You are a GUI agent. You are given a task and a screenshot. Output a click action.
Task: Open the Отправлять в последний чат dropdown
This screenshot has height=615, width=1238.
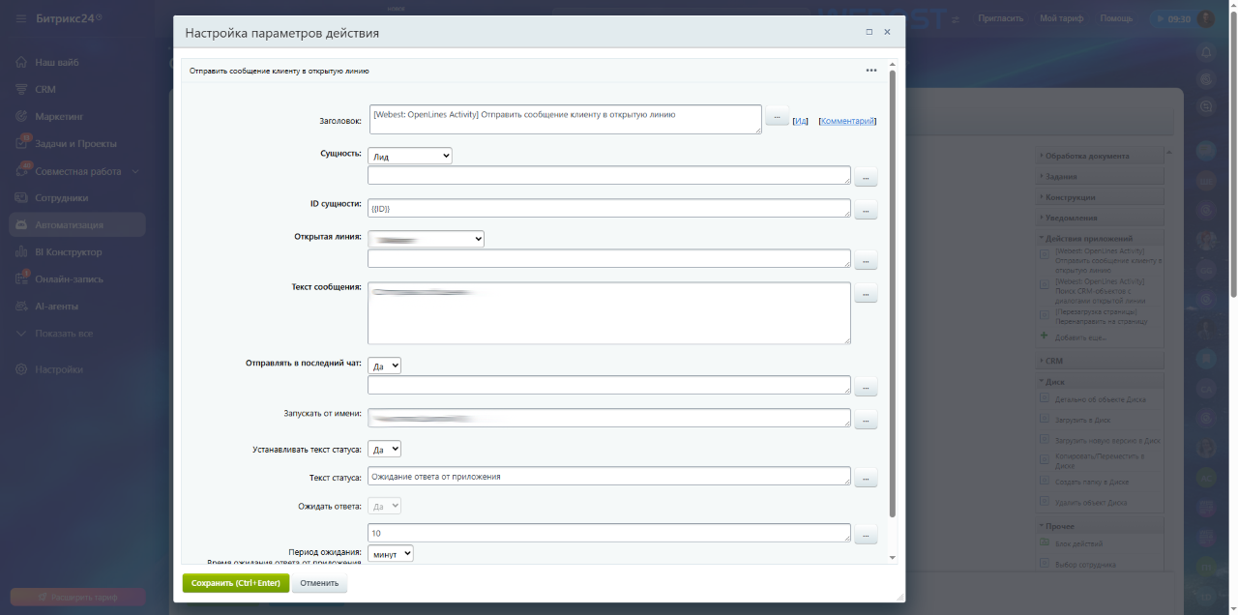(385, 366)
